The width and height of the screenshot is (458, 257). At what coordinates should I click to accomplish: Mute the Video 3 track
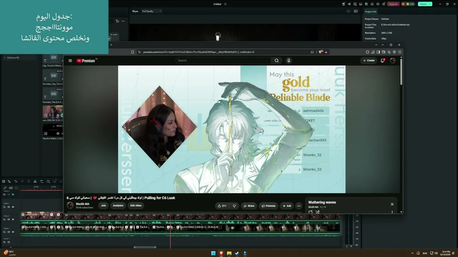coord(9,207)
